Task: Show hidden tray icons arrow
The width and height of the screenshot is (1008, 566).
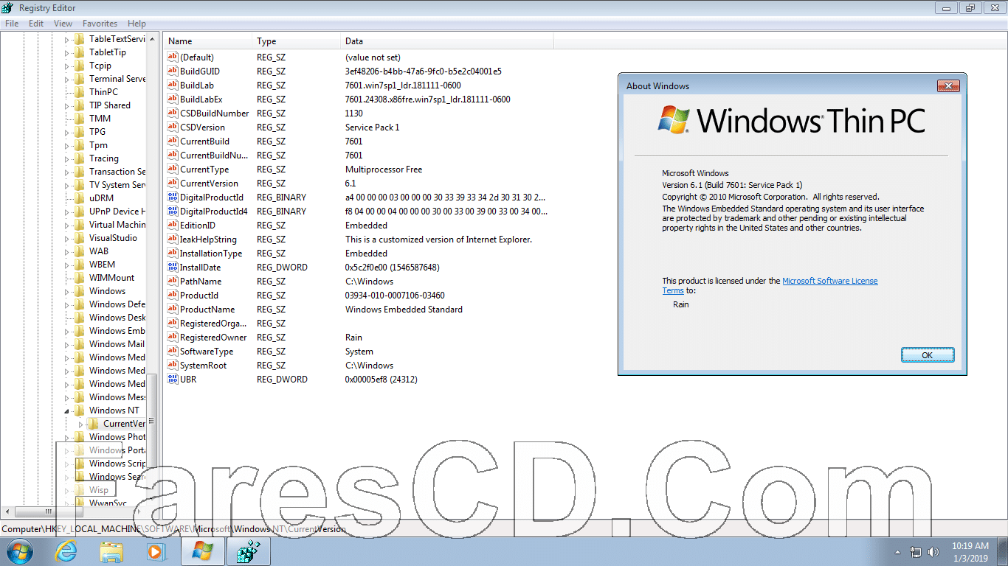Action: [x=897, y=552]
